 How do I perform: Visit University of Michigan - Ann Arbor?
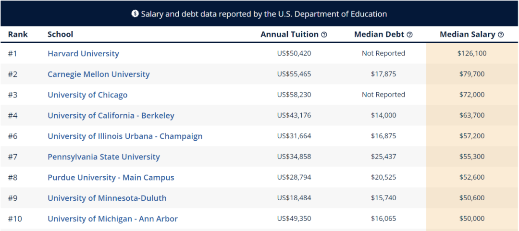point(112,219)
